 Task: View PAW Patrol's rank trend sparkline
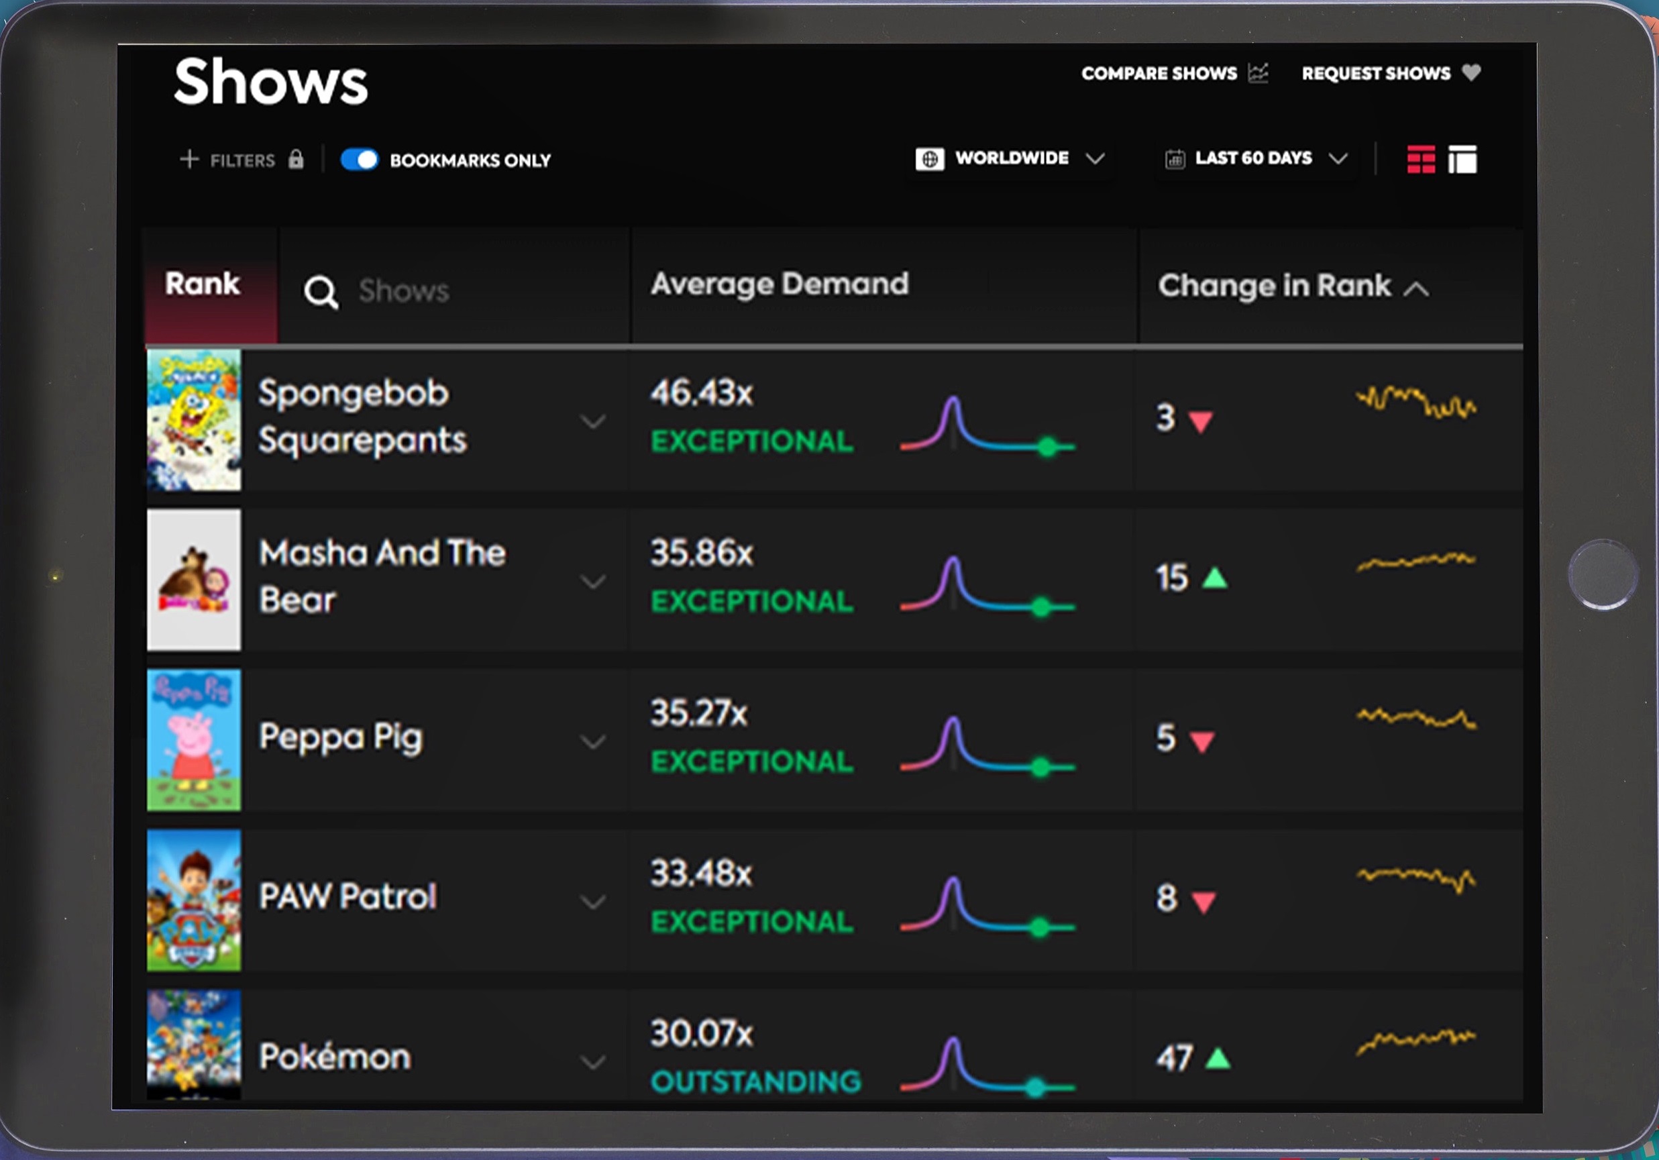[x=1416, y=880]
